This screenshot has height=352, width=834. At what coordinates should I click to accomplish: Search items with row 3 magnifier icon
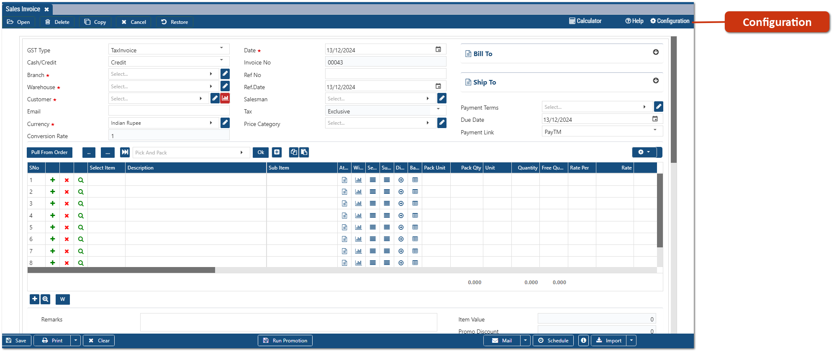[x=81, y=203]
